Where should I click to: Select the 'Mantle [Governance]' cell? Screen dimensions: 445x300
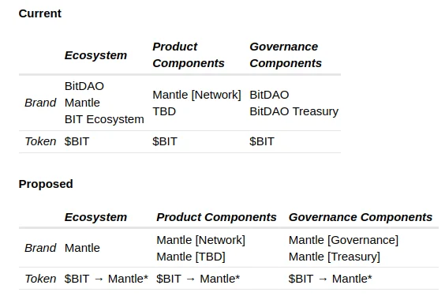coord(343,240)
